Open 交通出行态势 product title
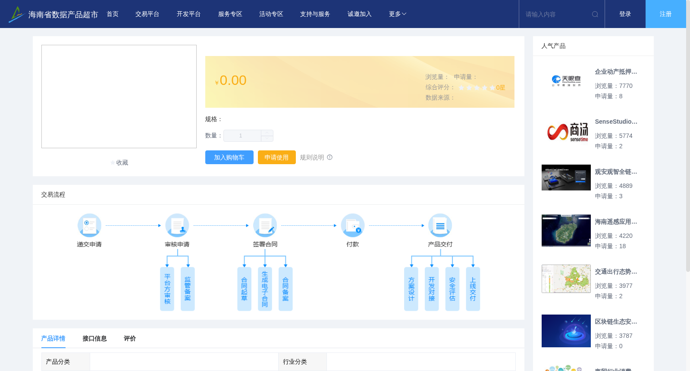This screenshot has width=690, height=371. point(616,271)
